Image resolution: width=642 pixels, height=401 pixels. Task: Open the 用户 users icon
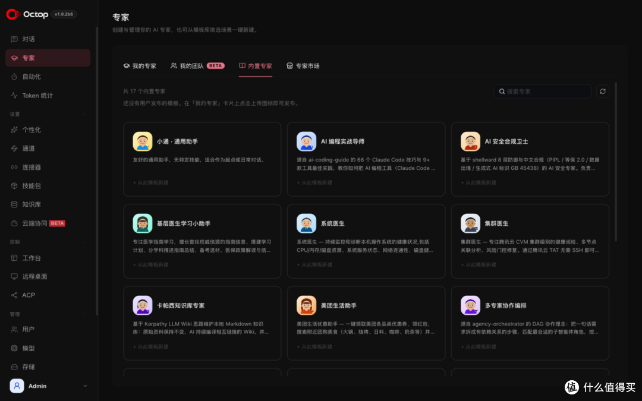coord(14,329)
